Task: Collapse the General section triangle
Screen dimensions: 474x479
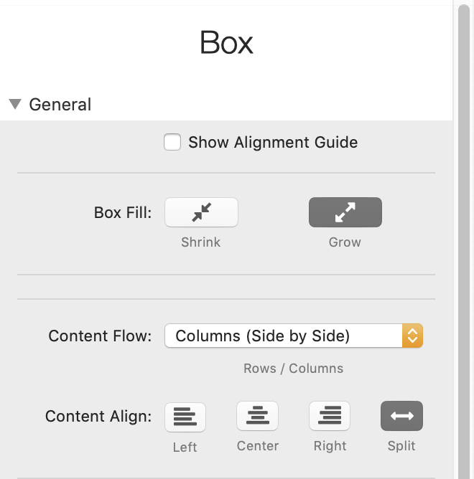Action: [15, 104]
